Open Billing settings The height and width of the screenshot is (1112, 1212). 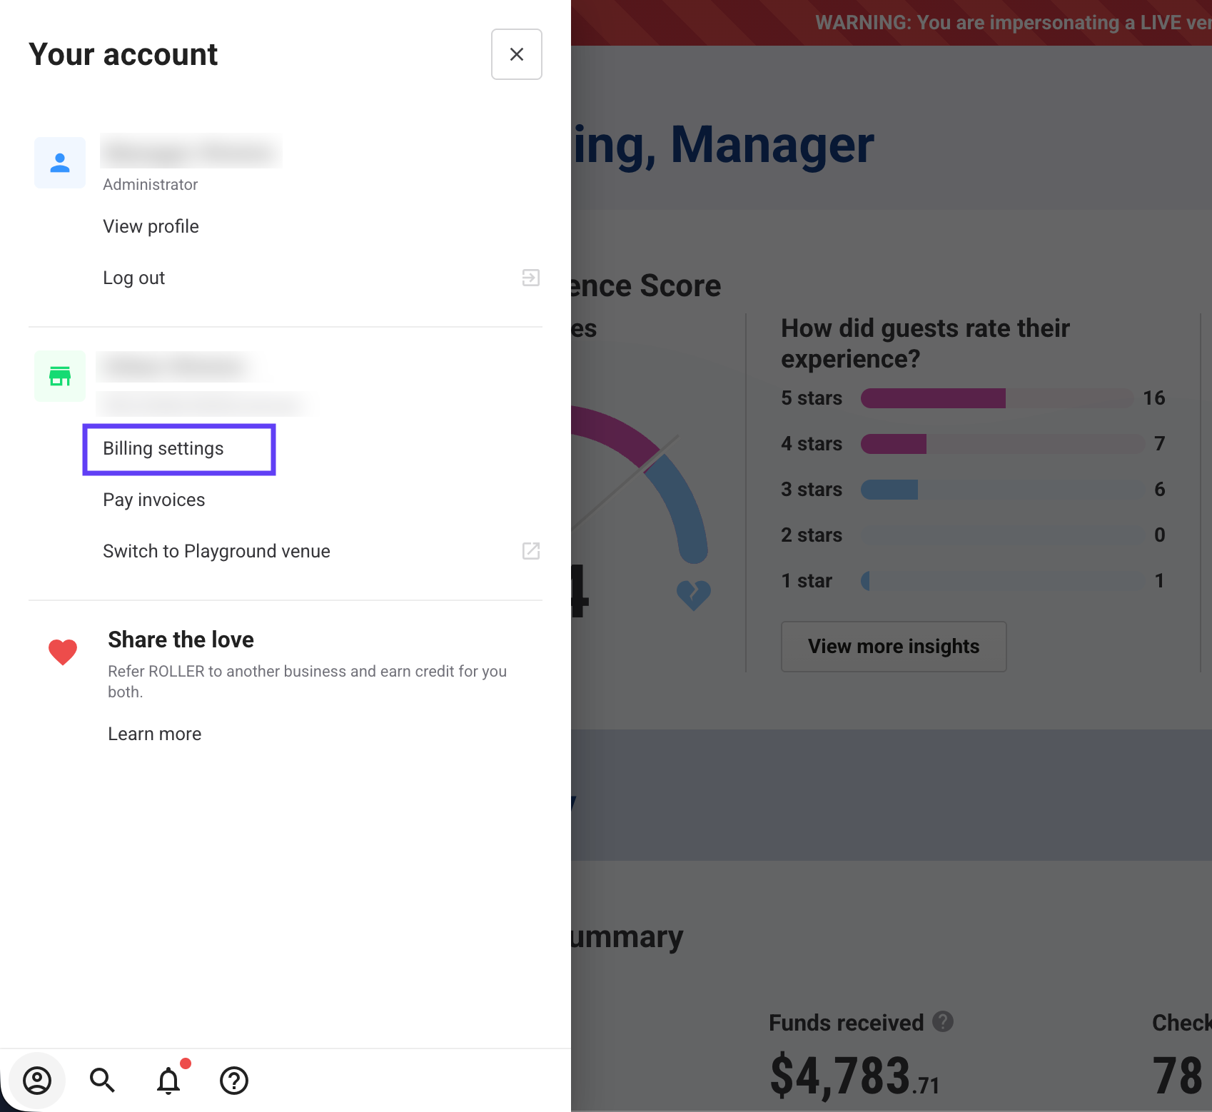coord(163,448)
